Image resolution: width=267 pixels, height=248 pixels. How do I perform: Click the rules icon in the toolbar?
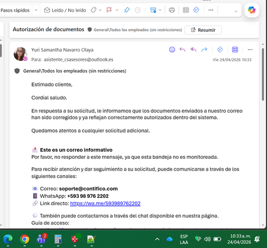pos(153,10)
